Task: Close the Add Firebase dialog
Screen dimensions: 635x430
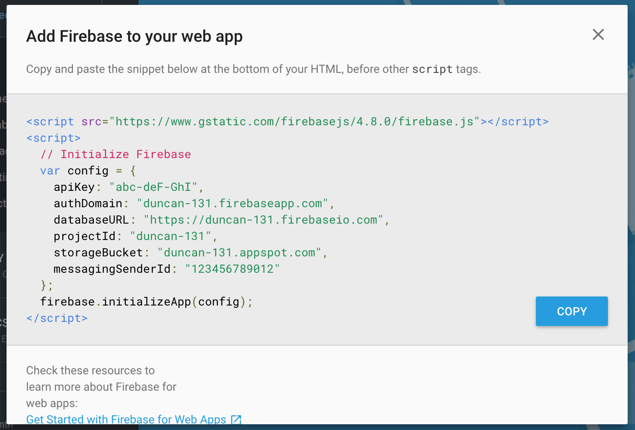Action: point(598,35)
